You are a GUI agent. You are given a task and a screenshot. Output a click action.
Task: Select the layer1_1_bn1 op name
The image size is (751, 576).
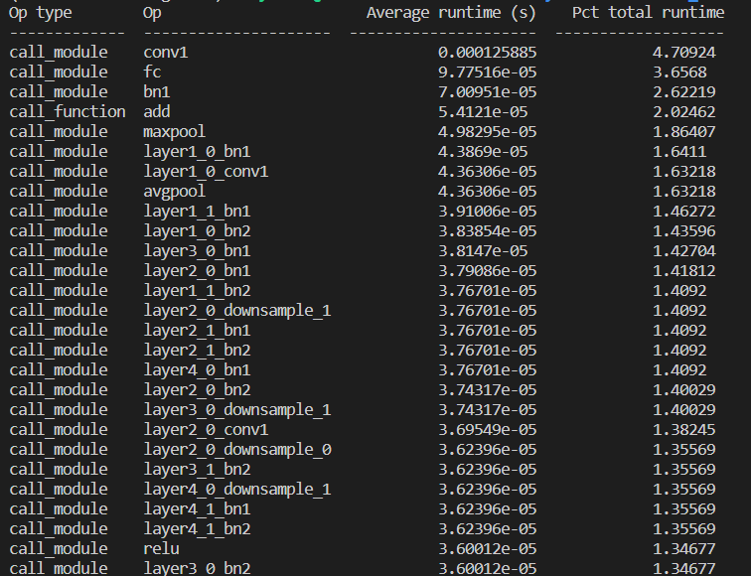click(x=197, y=212)
